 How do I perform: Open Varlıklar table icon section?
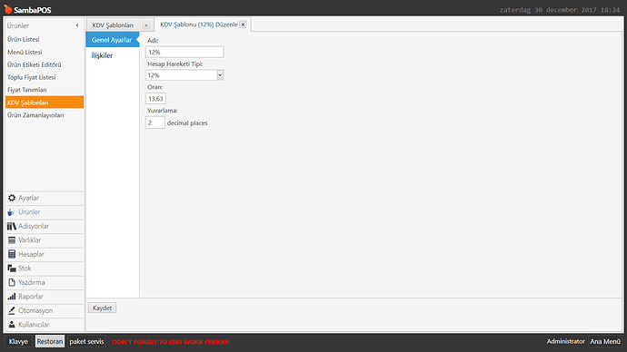click(x=12, y=240)
